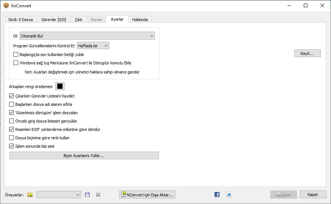Click the Kapat button
The height and width of the screenshot is (204, 331).
pos(312,195)
